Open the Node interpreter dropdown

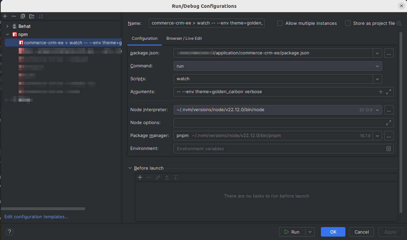(377, 110)
